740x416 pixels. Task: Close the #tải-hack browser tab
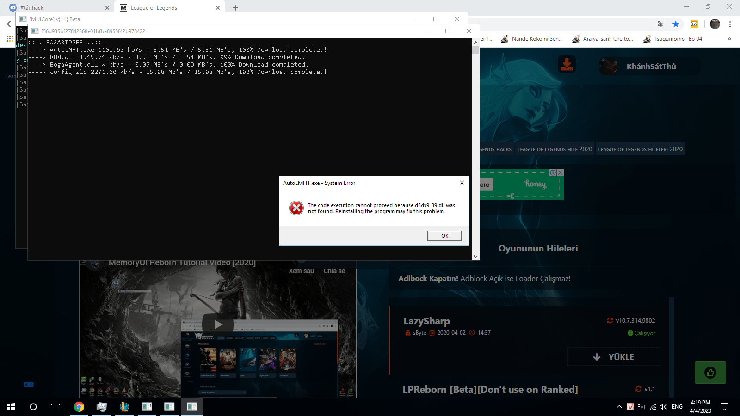107,8
